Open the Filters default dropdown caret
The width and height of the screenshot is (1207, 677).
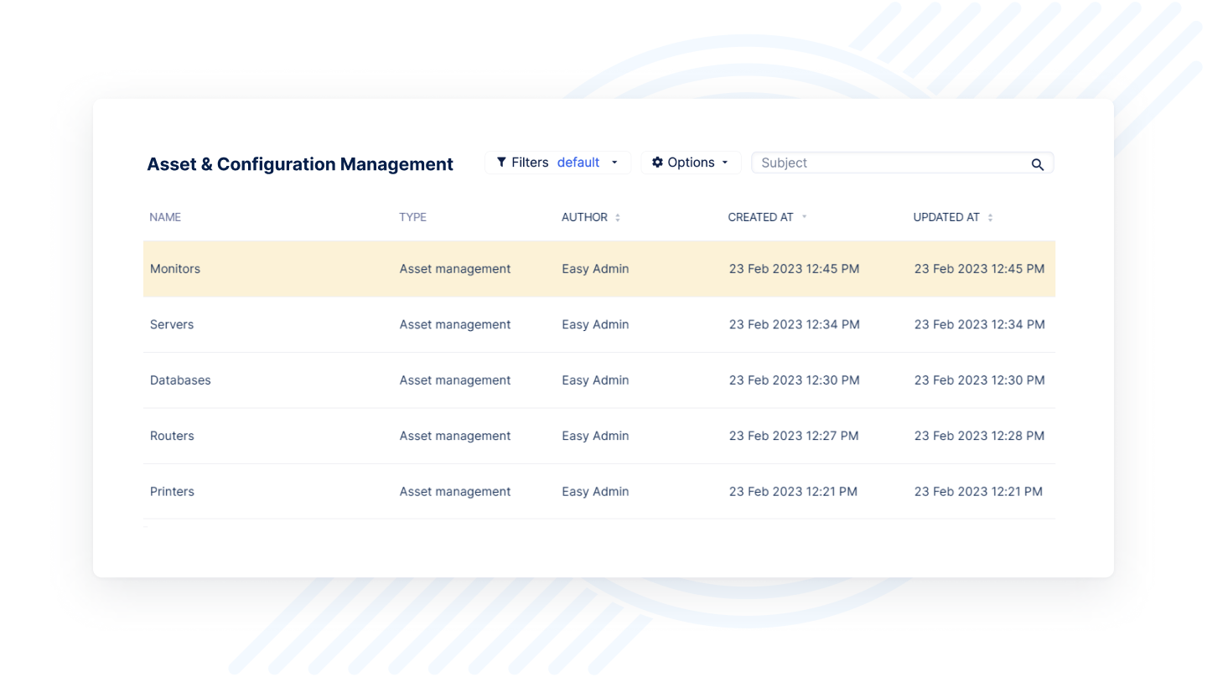pyautogui.click(x=614, y=163)
